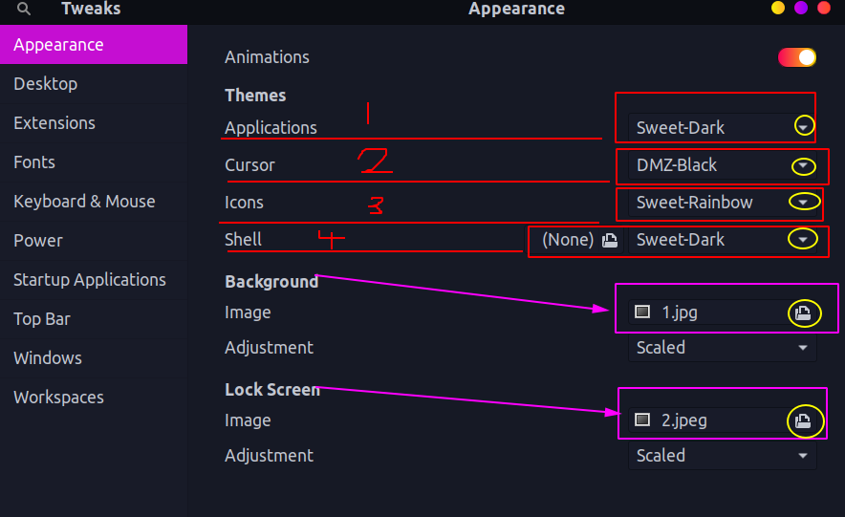Open the Lock Screen Adjustment dropdown
845x517 pixels.
click(723, 456)
